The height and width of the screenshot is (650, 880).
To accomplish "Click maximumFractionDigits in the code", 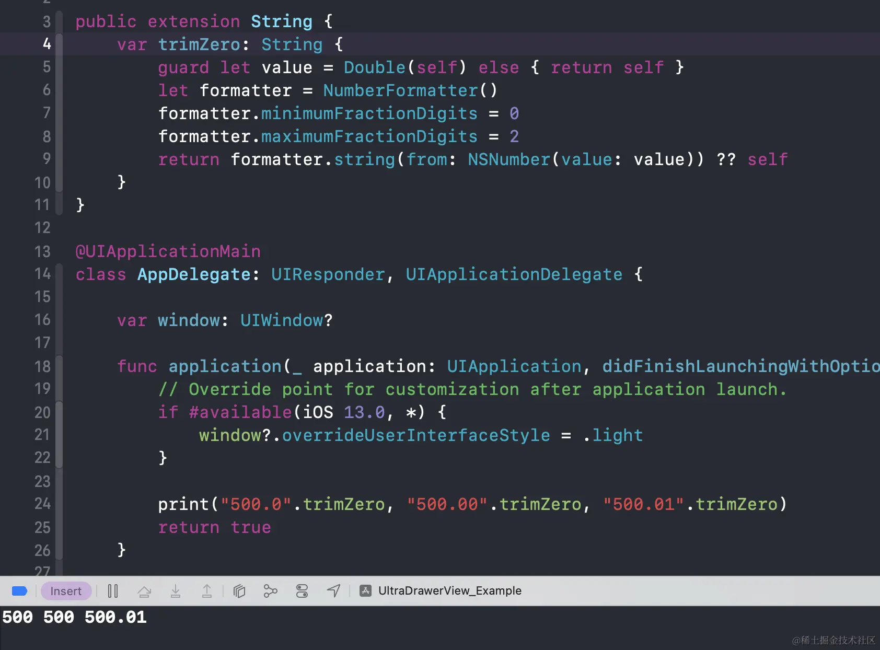I will (x=369, y=136).
